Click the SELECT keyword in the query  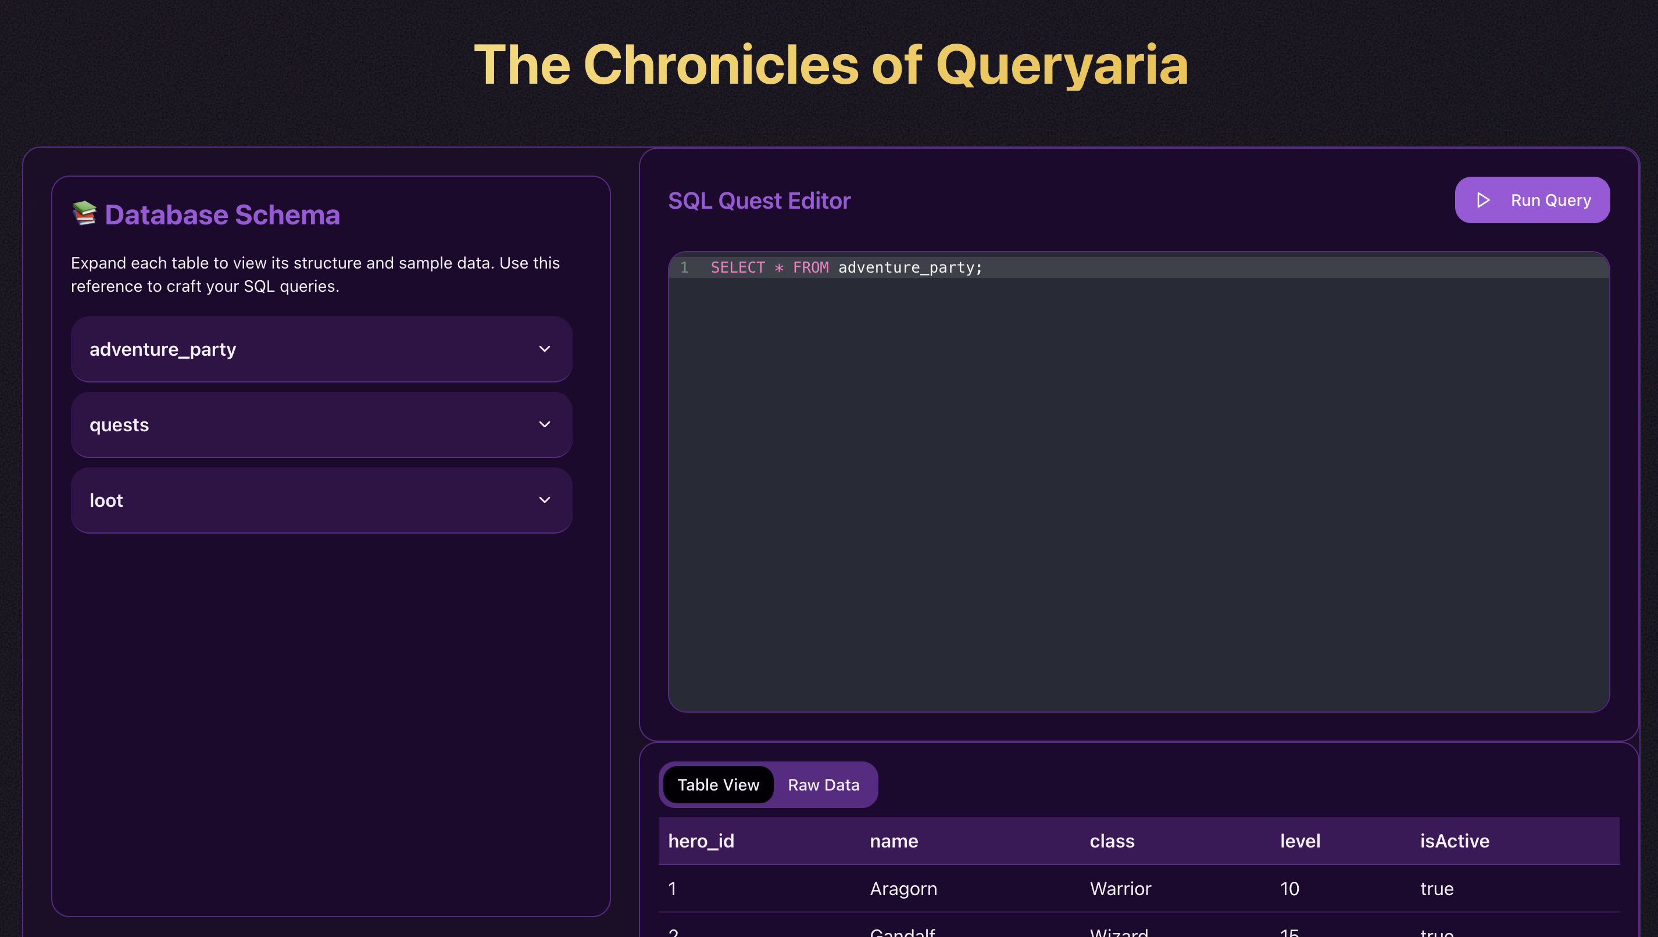click(738, 267)
